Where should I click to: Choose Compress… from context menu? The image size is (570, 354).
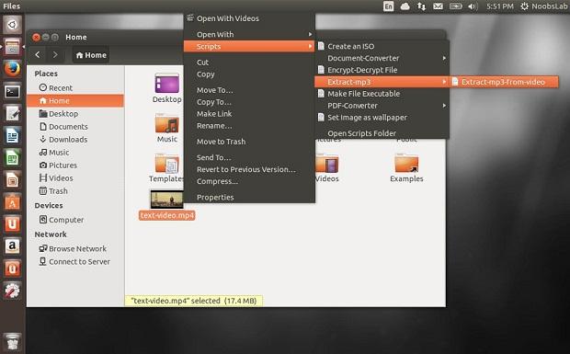tap(249, 181)
